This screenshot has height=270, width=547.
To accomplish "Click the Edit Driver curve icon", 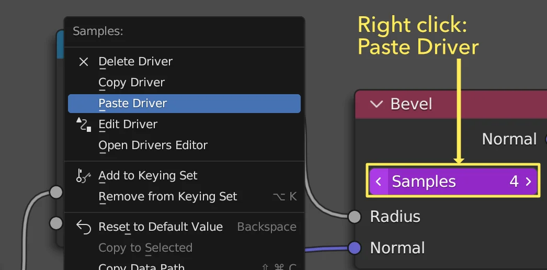I will click(83, 125).
